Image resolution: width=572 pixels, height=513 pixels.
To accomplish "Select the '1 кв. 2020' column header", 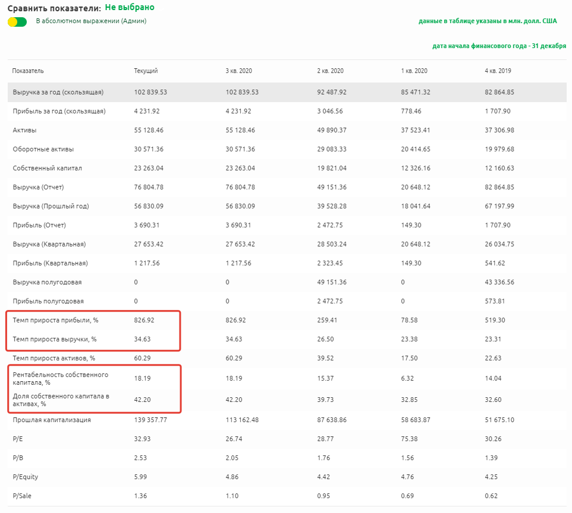I will pos(414,71).
